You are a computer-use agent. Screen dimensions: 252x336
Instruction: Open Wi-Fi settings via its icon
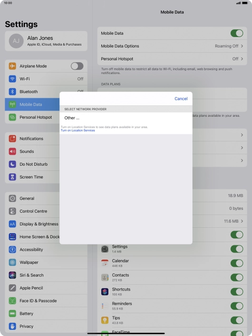12,79
